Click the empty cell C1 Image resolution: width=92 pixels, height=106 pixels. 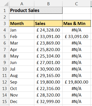click(x=76, y=10)
